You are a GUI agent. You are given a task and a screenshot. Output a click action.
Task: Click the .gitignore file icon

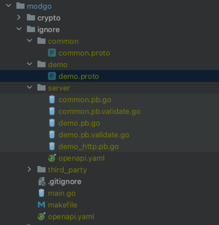click(41, 181)
